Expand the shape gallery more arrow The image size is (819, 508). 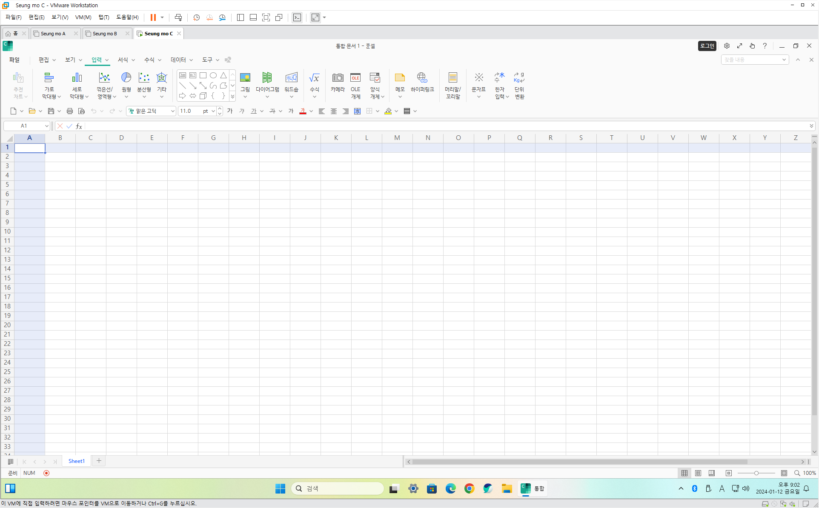tap(232, 97)
